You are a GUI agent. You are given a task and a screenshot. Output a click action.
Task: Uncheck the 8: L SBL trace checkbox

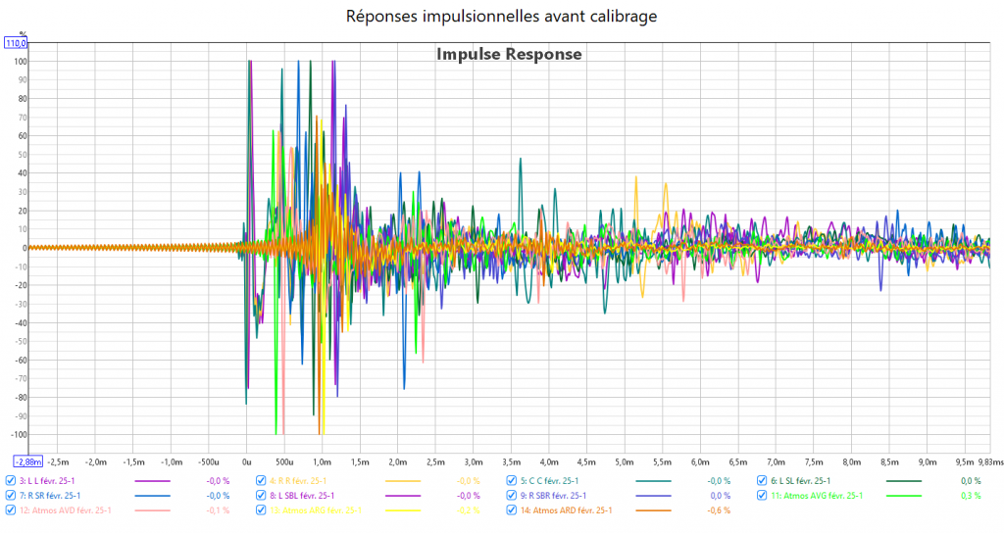(261, 496)
